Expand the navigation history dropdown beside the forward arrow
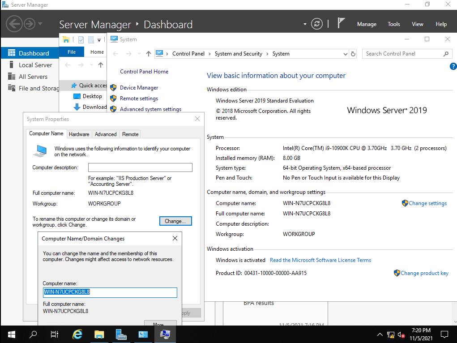 click(x=40, y=24)
